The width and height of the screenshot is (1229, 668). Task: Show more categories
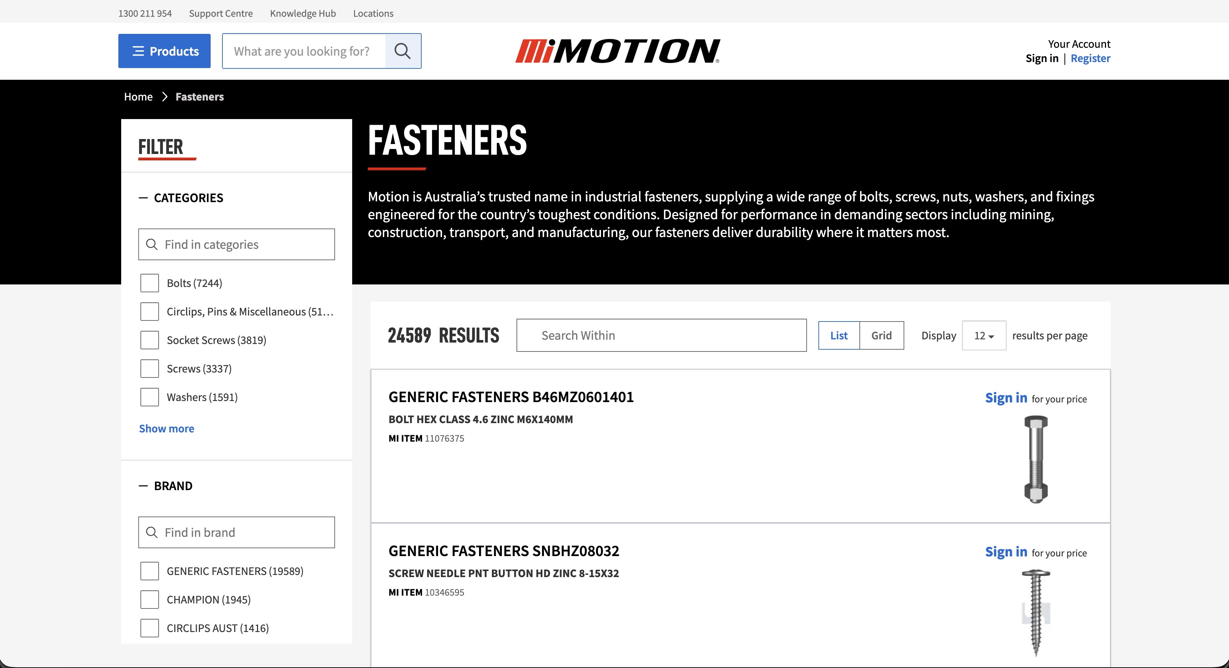pyautogui.click(x=166, y=428)
